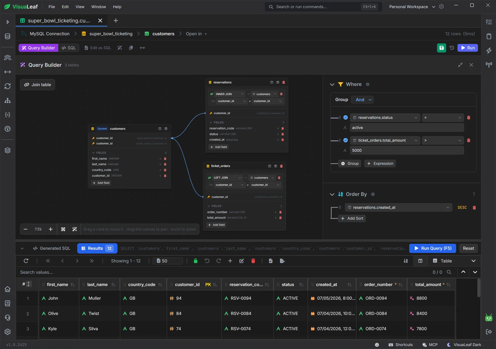The width and height of the screenshot is (496, 349).
Task: Open settings gear next to workspace
Action: point(441,7)
